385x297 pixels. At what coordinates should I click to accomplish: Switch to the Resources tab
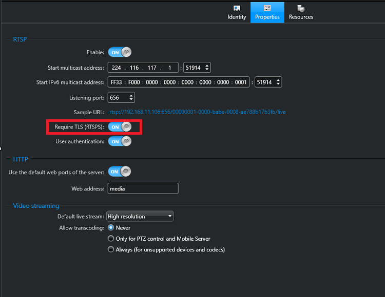(301, 12)
